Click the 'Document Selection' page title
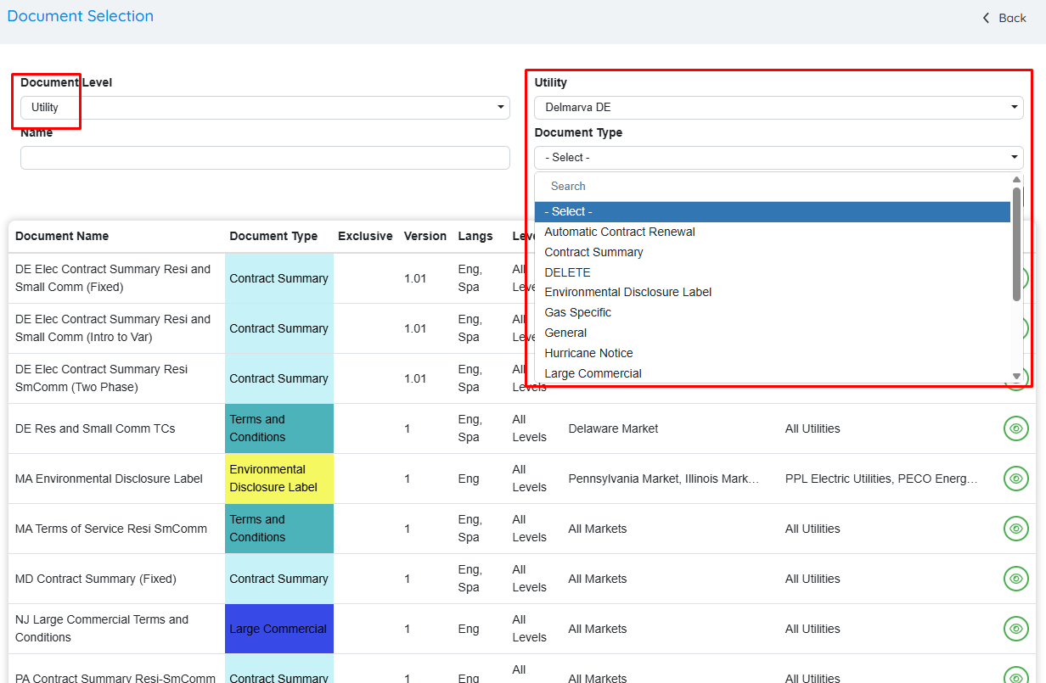This screenshot has width=1046, height=683. click(x=81, y=16)
